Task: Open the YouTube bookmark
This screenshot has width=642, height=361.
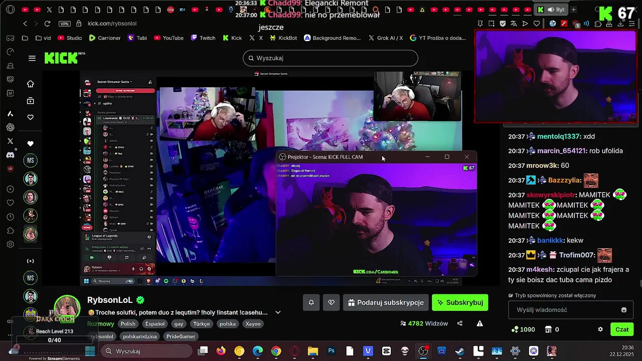Action: point(169,38)
